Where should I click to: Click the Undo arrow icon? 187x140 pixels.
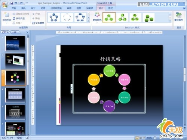click(16, 3)
